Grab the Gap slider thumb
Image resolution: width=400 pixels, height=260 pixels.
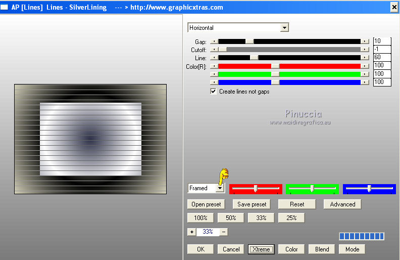[249, 41]
